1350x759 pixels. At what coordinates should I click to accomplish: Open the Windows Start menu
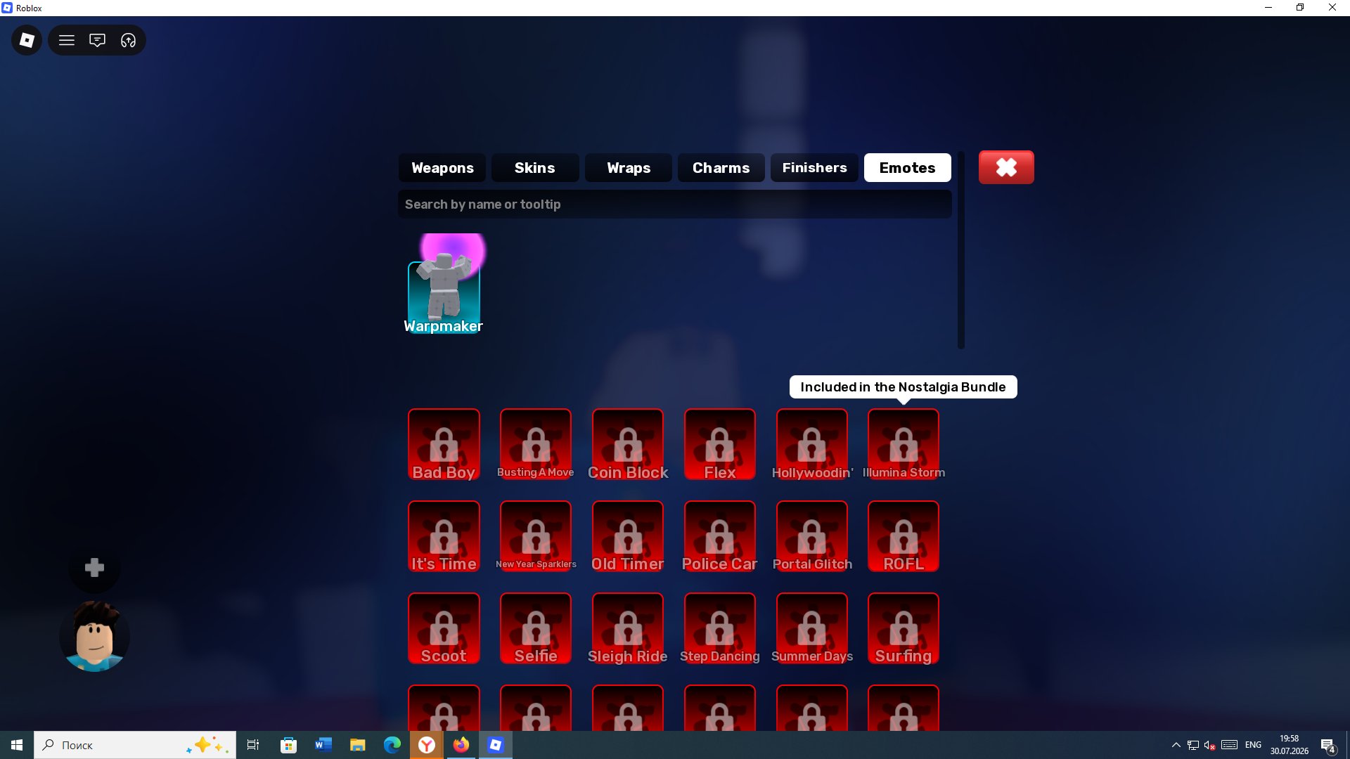[17, 745]
